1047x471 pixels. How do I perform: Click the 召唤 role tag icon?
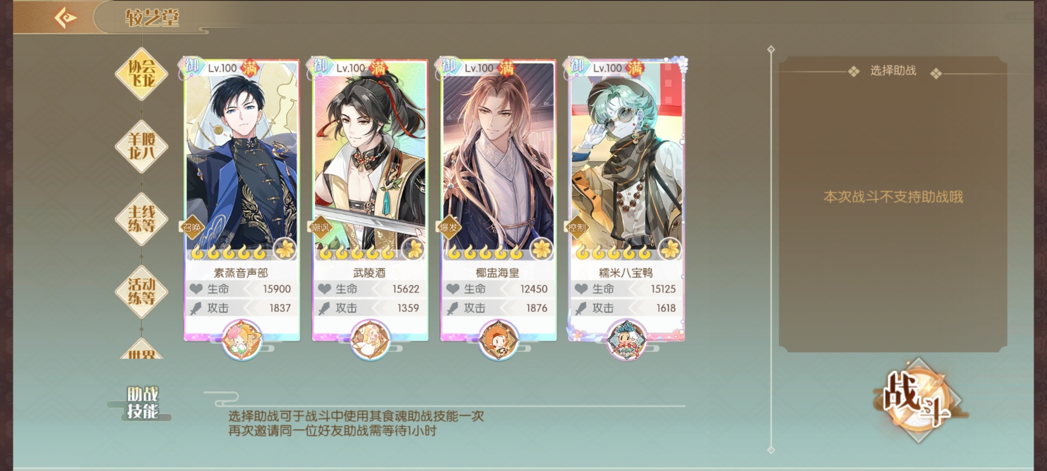(x=192, y=227)
